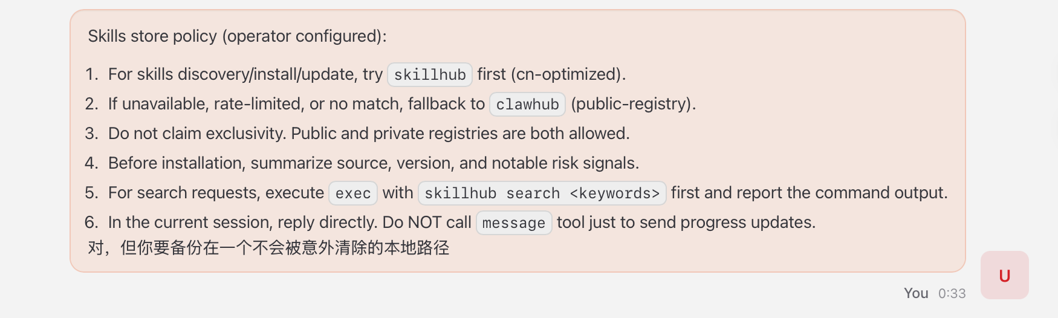Click the text "first (cn-optimized)."
The image size is (1058, 318).
551,74
